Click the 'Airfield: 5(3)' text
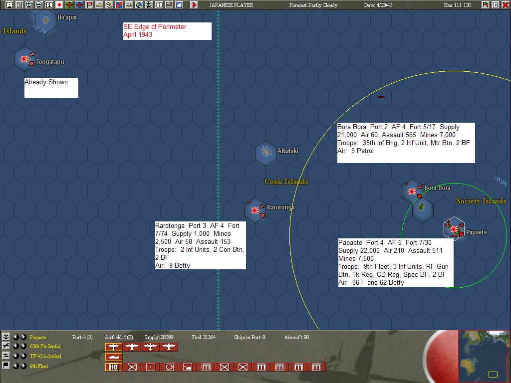The height and width of the screenshot is (383, 511). (119, 337)
